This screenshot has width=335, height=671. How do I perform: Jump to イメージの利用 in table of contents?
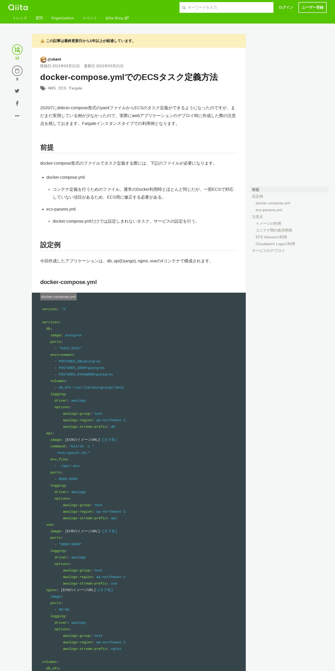click(x=268, y=223)
